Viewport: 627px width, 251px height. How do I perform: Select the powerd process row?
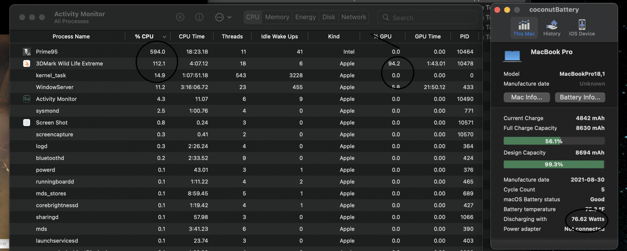pyautogui.click(x=246, y=170)
